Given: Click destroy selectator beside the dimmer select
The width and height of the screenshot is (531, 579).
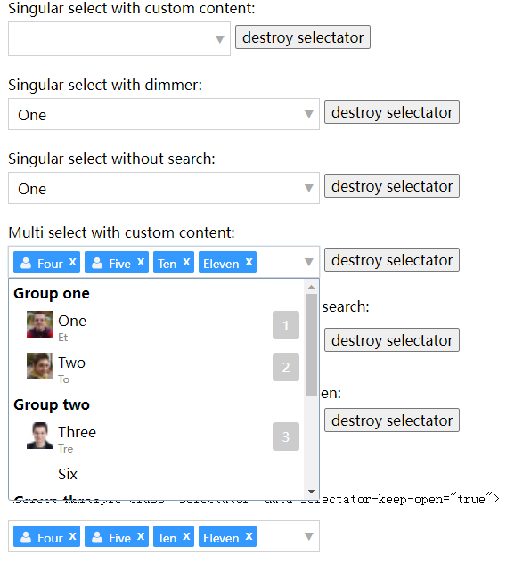Looking at the screenshot, I should 392,112.
